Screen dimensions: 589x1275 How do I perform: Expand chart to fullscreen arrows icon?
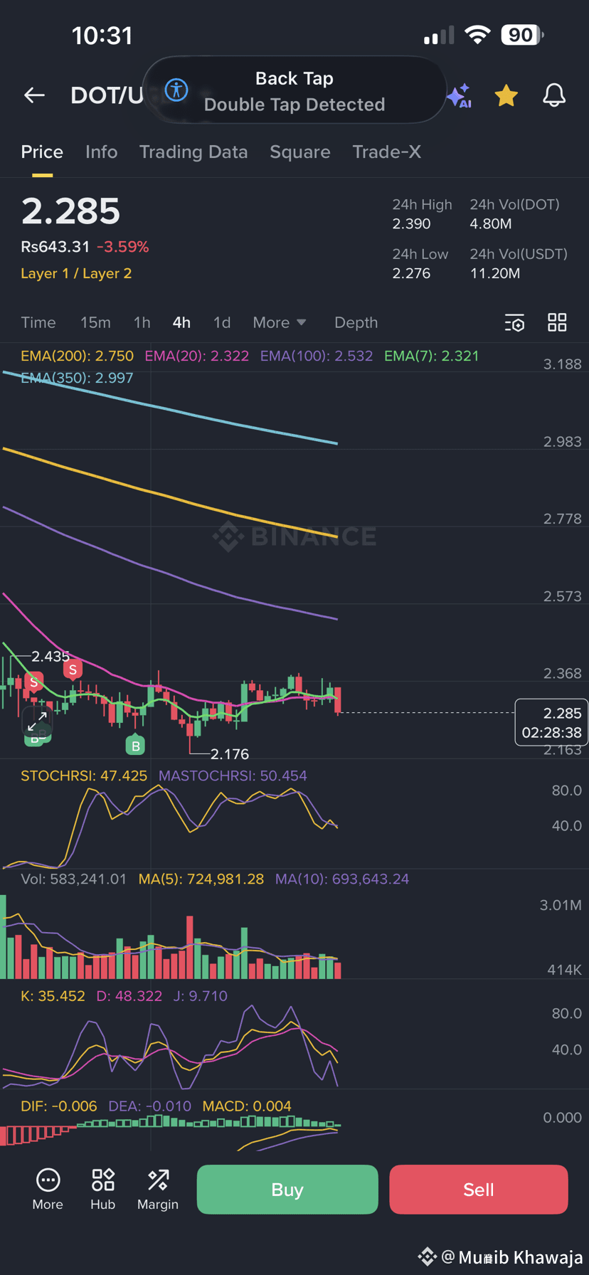(37, 721)
